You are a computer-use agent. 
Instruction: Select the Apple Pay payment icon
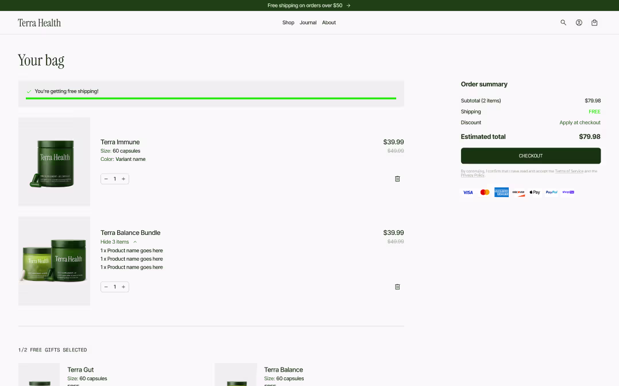click(535, 192)
